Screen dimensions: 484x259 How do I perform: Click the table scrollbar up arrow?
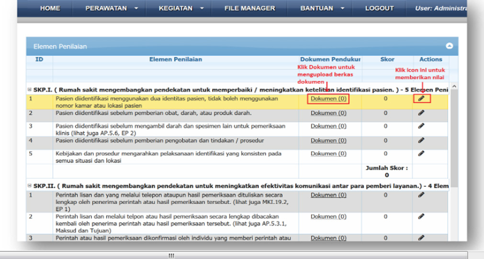454,86
